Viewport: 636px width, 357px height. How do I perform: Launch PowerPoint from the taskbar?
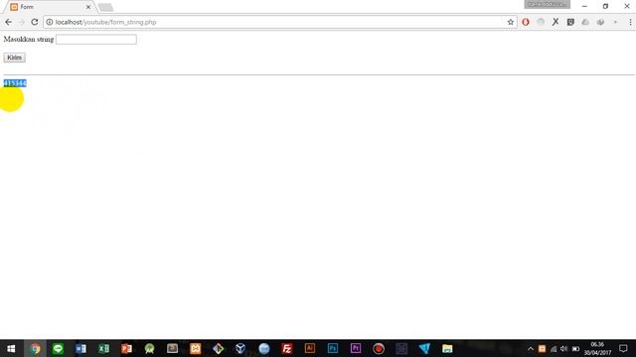pos(126,348)
